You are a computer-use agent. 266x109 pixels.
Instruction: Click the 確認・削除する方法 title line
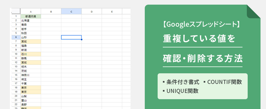pos(203,59)
